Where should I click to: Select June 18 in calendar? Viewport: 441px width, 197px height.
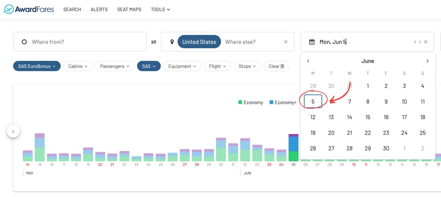[x=423, y=117]
